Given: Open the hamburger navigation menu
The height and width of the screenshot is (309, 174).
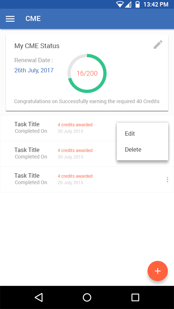Looking at the screenshot, I should click(x=10, y=19).
